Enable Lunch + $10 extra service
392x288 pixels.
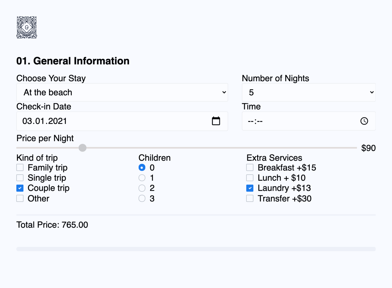(x=250, y=178)
